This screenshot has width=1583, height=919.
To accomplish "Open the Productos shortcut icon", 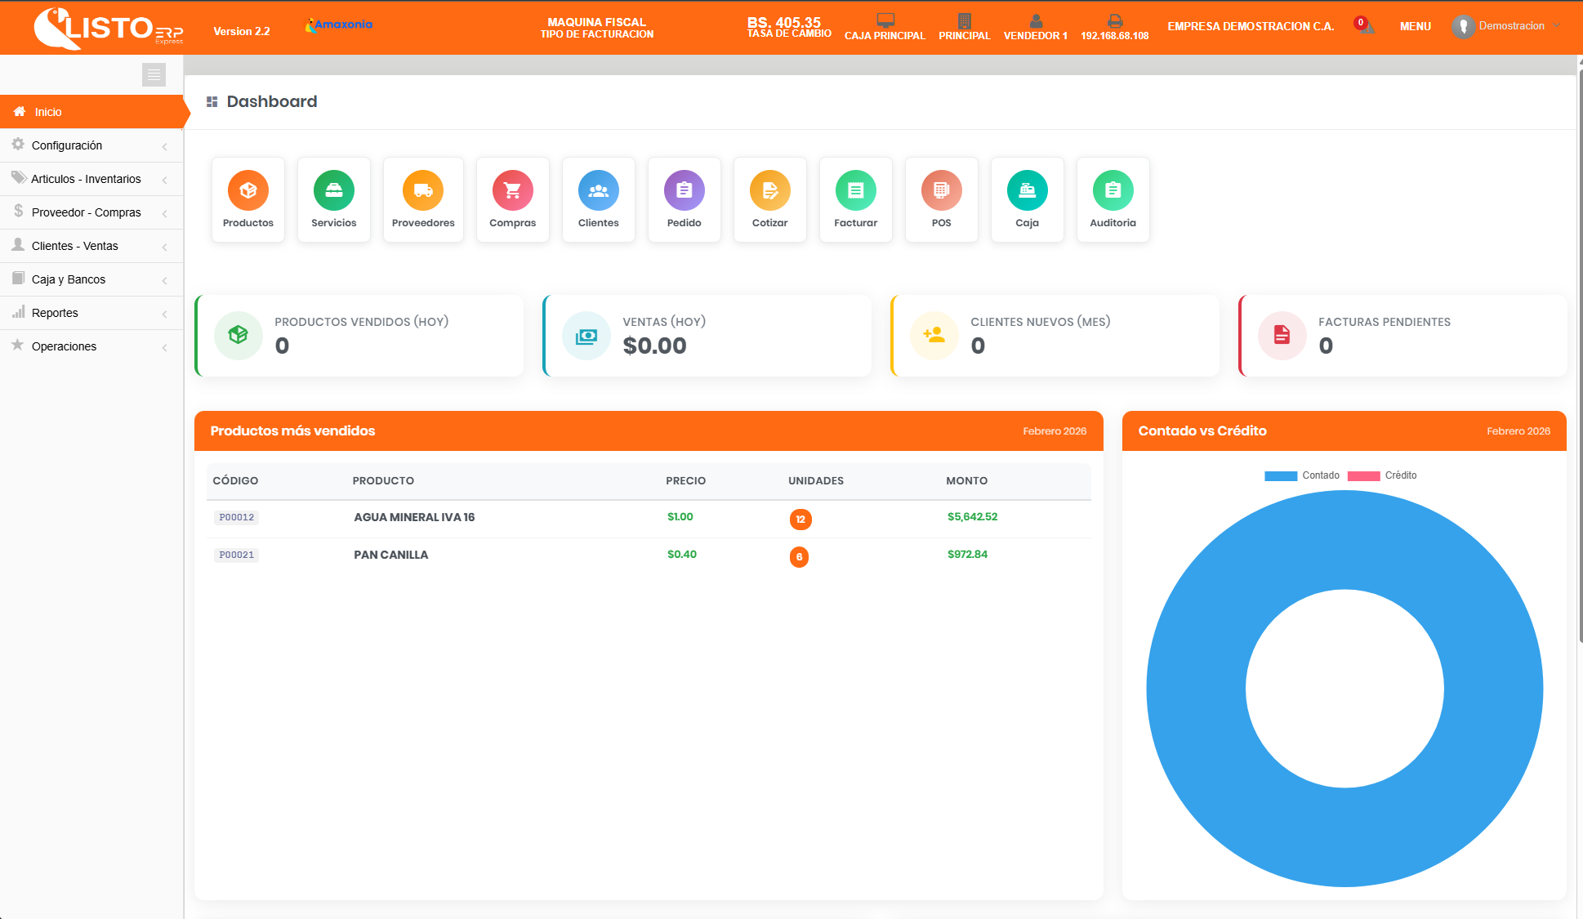I will coord(248,191).
